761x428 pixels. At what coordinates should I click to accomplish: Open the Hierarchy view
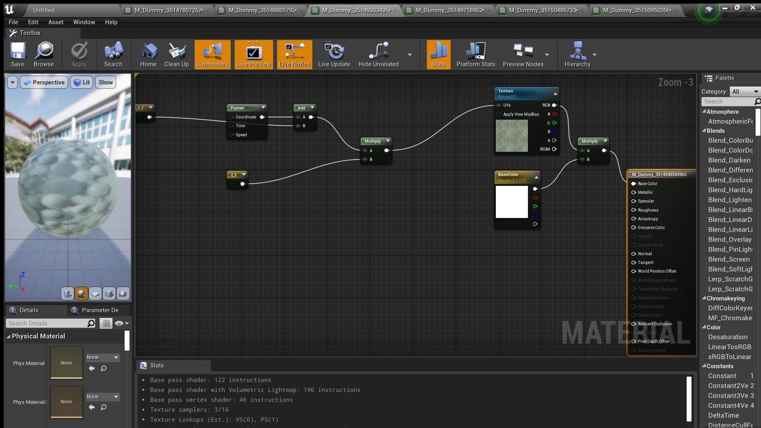[578, 54]
